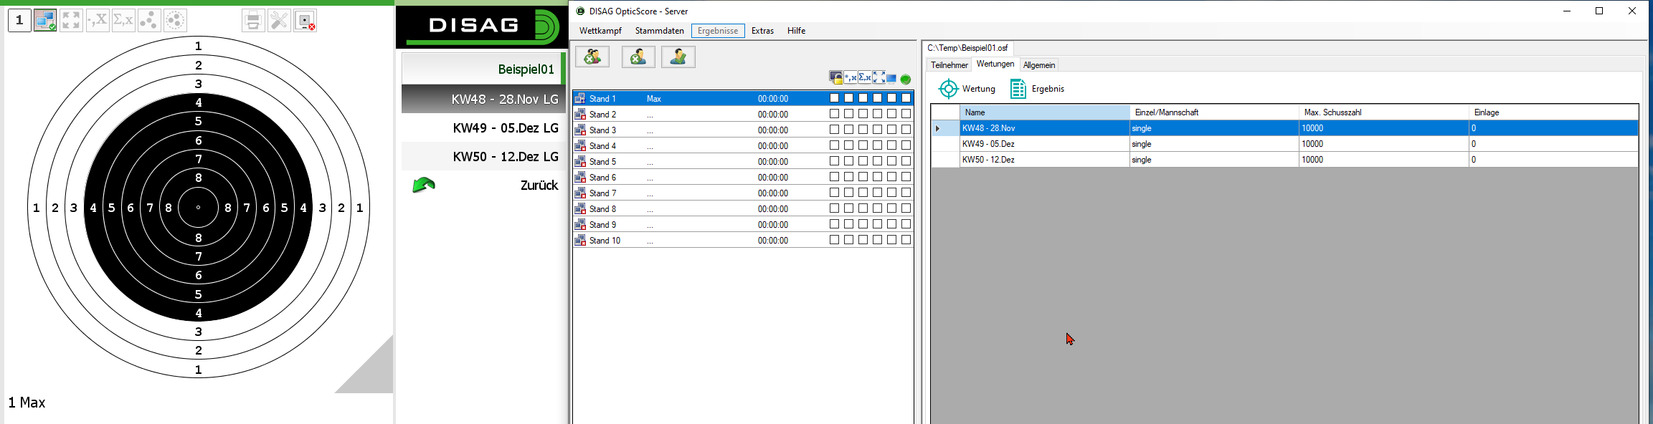Screen dimensions: 1653x424
Task: Switch to the Allgemein tab
Action: click(1038, 65)
